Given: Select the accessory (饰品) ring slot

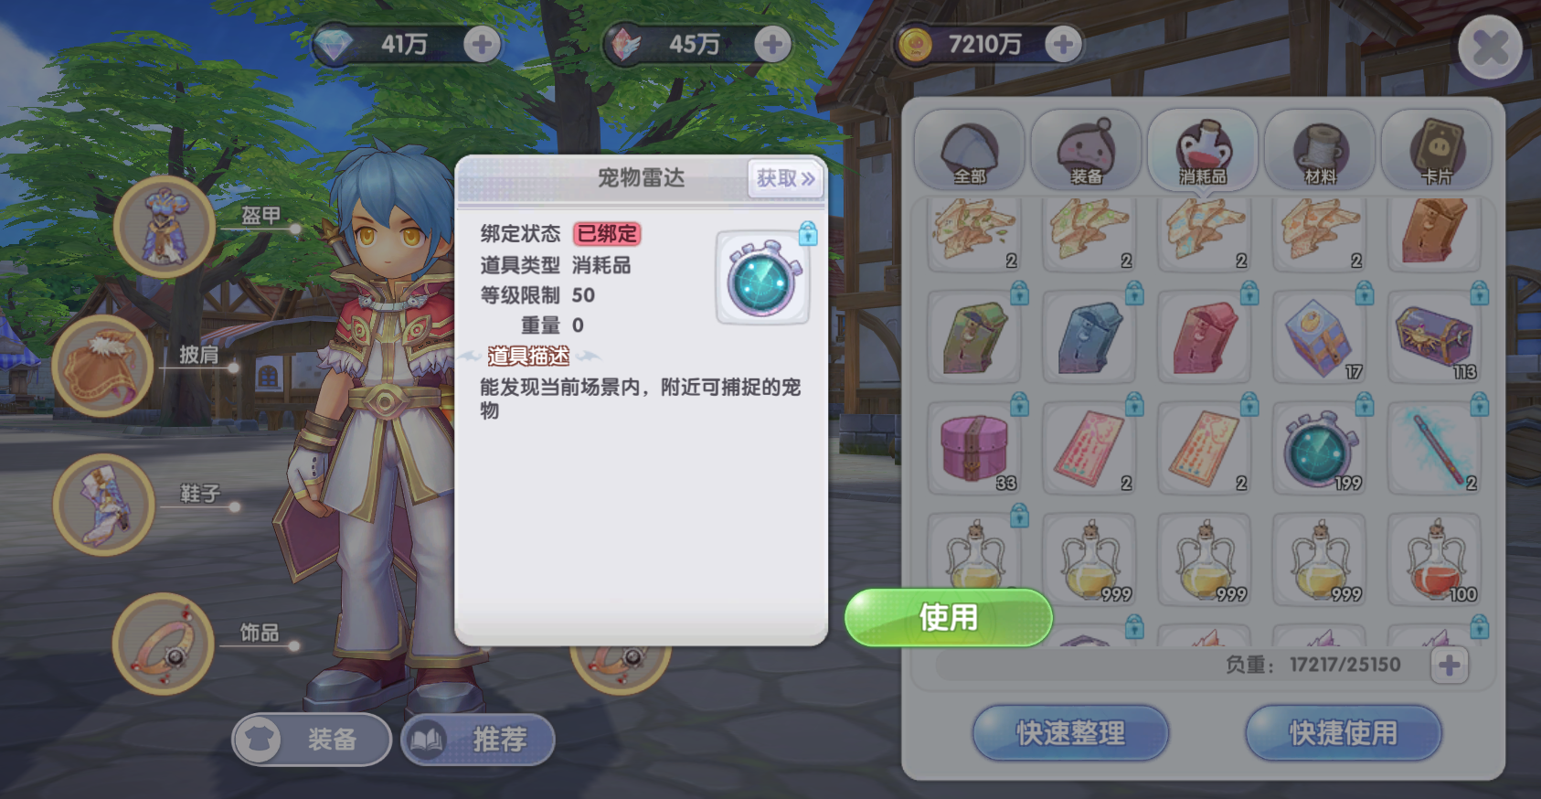Looking at the screenshot, I should tap(164, 644).
